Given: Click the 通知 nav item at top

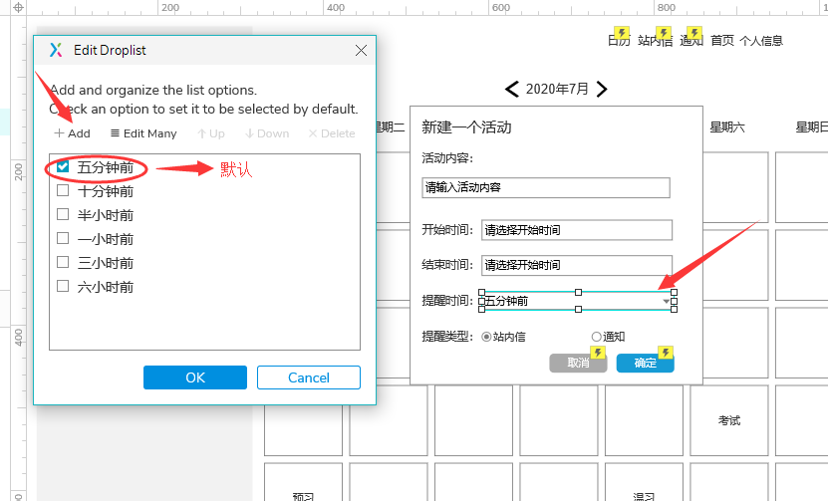Looking at the screenshot, I should pos(691,41).
